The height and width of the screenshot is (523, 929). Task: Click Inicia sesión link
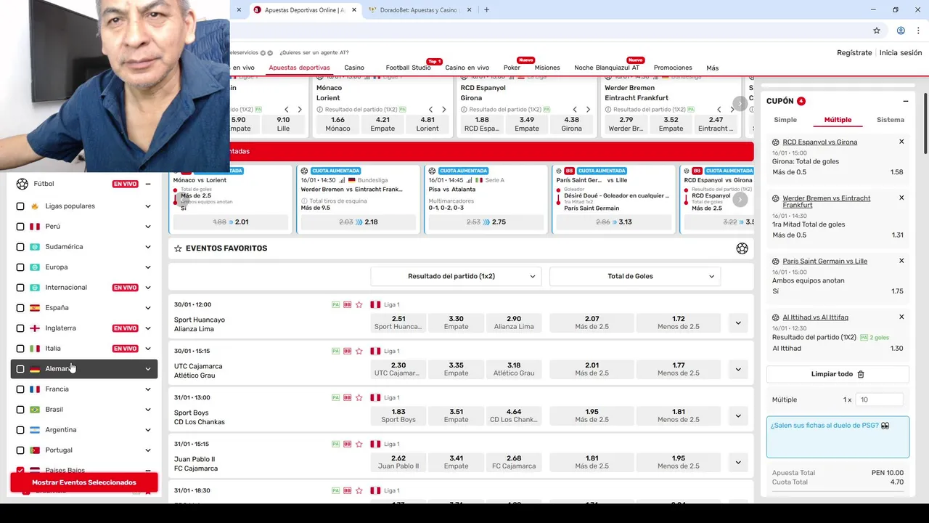click(901, 53)
